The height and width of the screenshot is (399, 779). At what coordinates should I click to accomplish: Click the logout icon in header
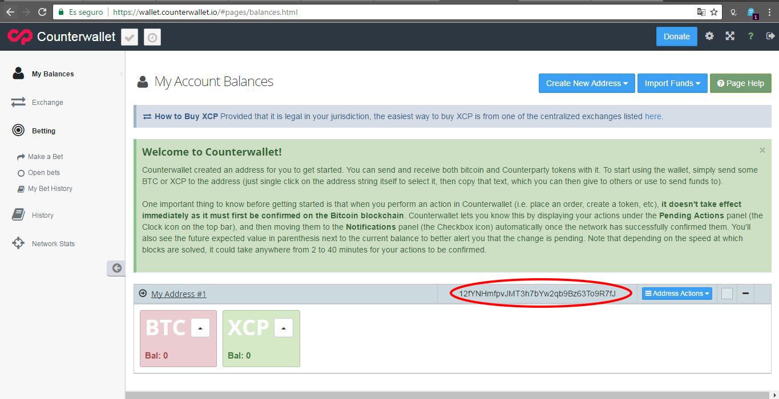(770, 36)
